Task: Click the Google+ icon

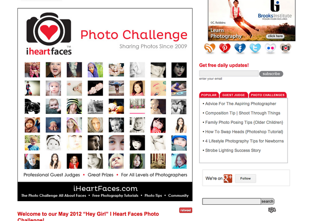Action: point(228,178)
